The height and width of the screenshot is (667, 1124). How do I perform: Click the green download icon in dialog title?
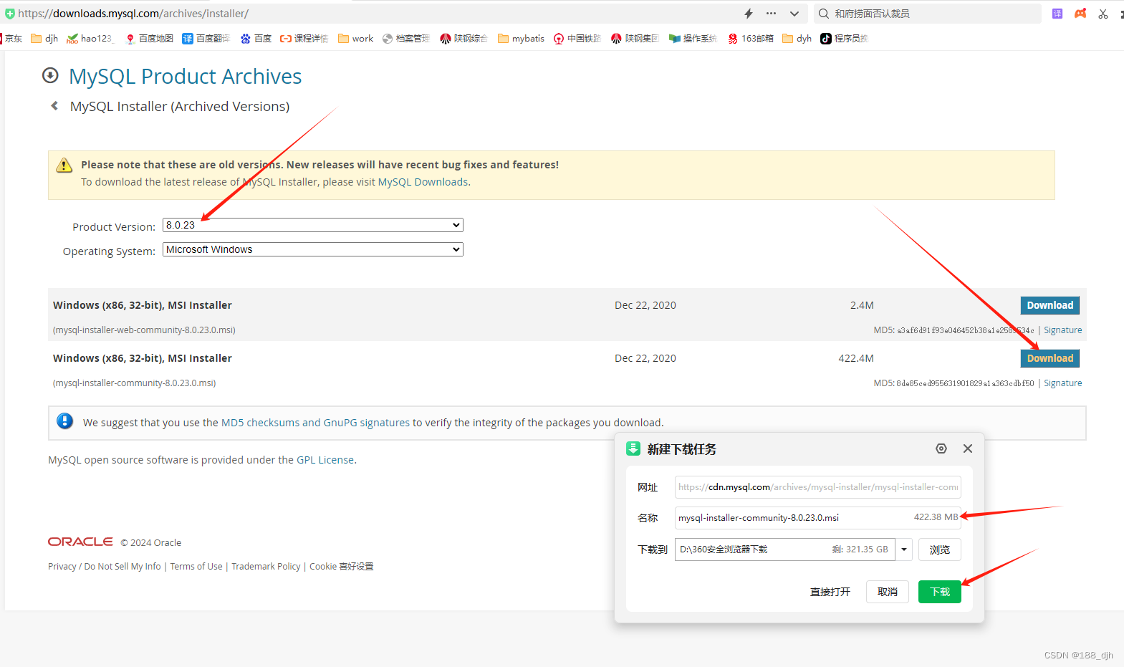(x=633, y=448)
